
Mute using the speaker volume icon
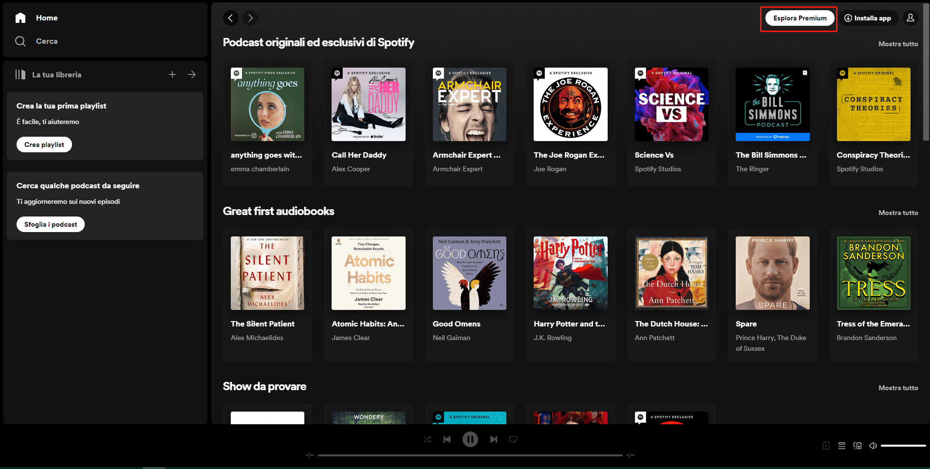(x=873, y=446)
